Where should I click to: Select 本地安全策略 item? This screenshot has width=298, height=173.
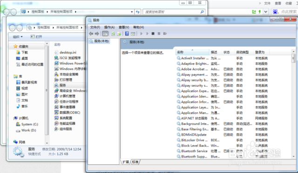coord(66,74)
